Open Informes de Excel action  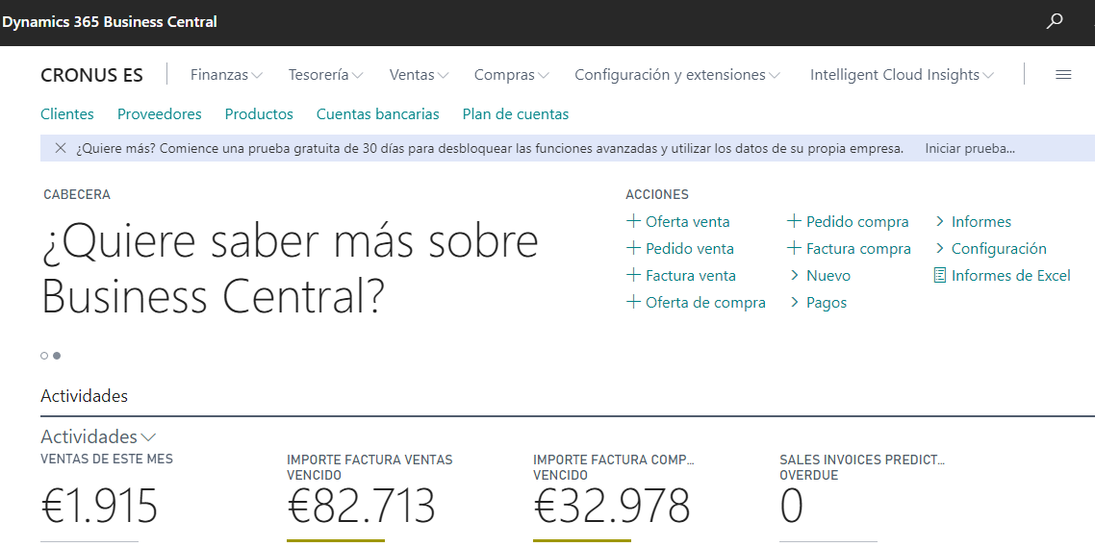pos(1002,275)
